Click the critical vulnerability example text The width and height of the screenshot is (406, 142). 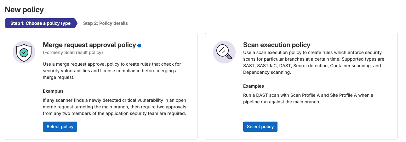click(115, 107)
